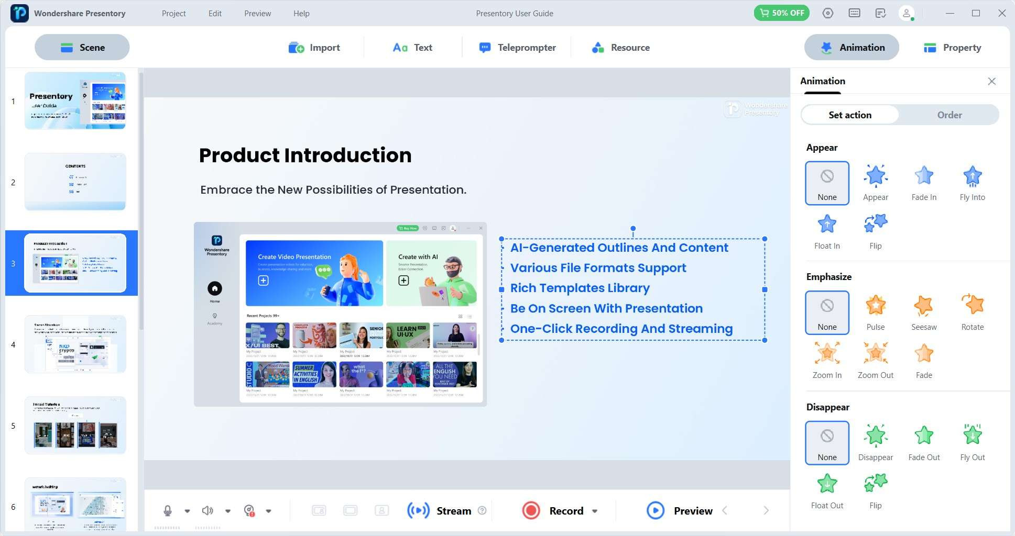Apply the Appear animation effect
Image resolution: width=1015 pixels, height=536 pixels.
(x=875, y=183)
